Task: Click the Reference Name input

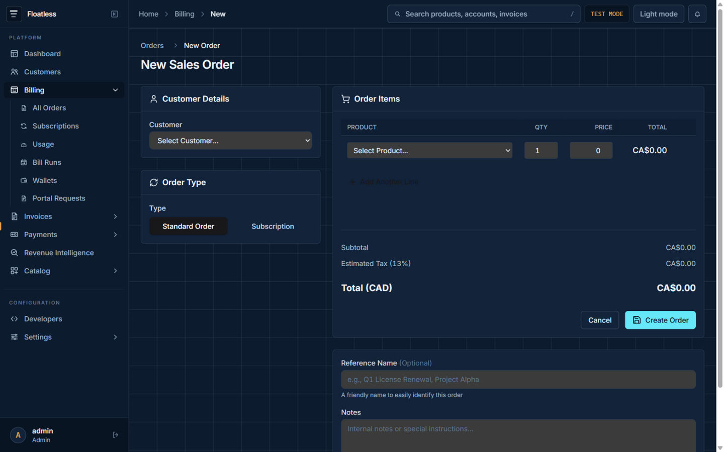Action: (x=518, y=380)
